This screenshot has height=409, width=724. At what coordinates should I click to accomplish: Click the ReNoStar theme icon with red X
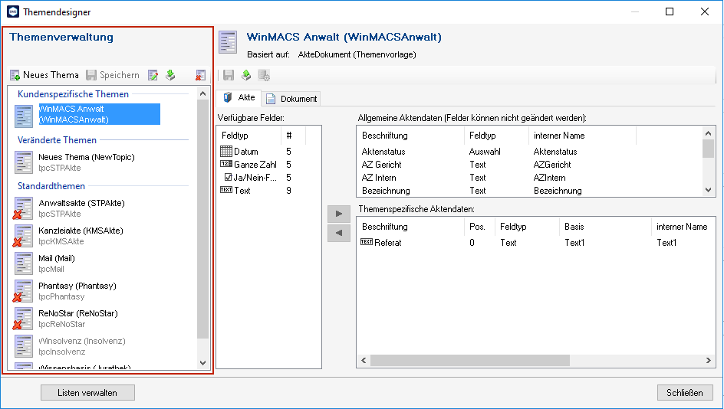click(x=23, y=319)
